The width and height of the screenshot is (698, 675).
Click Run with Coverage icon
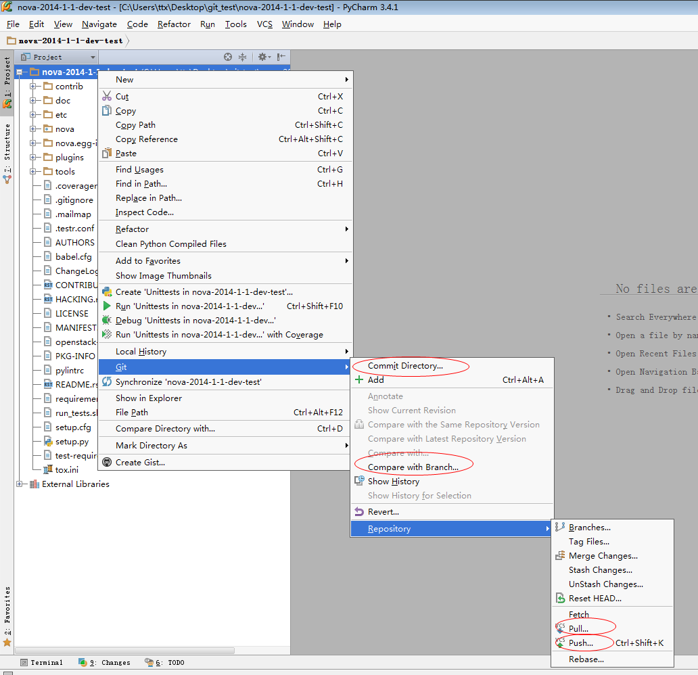tap(107, 334)
